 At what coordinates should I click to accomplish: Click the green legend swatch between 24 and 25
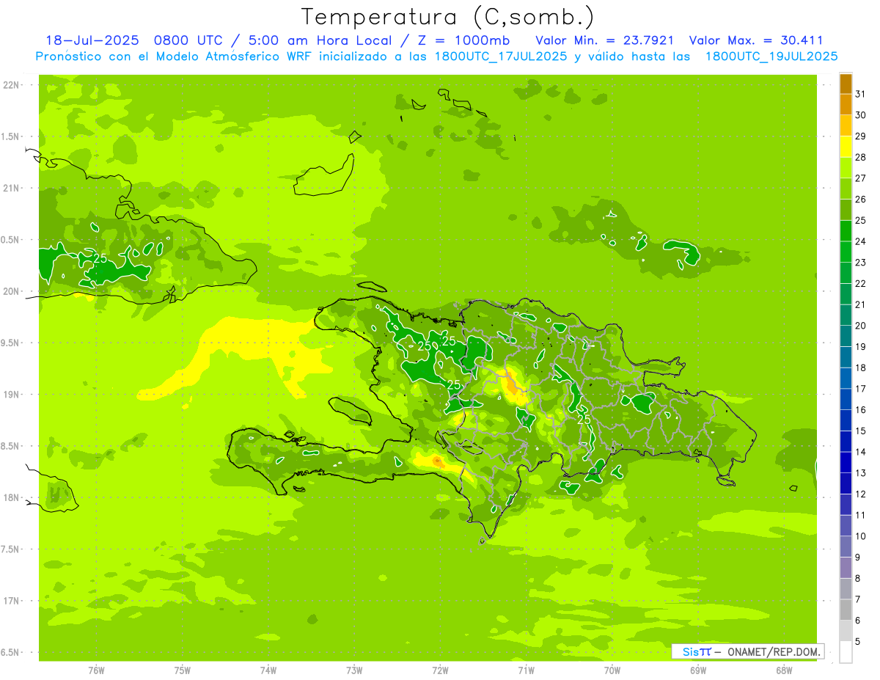click(846, 230)
